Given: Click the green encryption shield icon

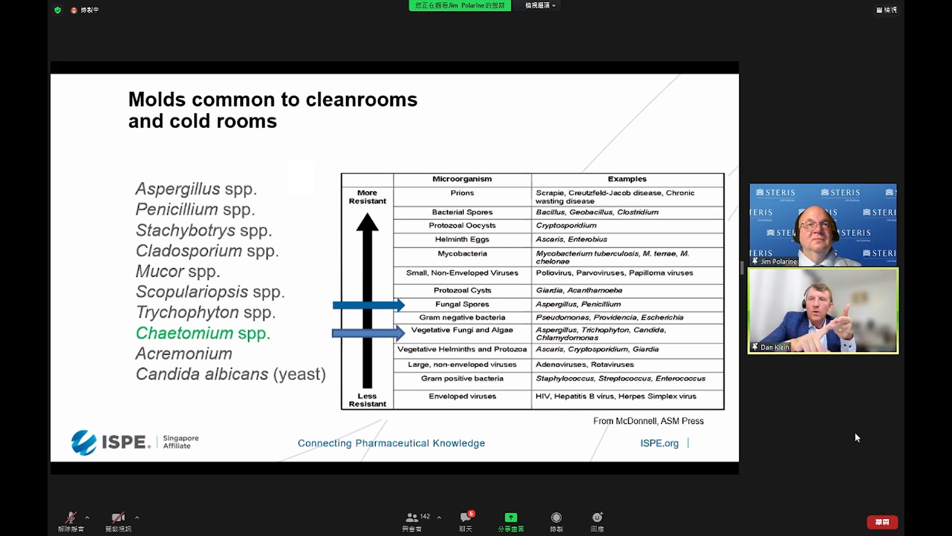Looking at the screenshot, I should 58,10.
